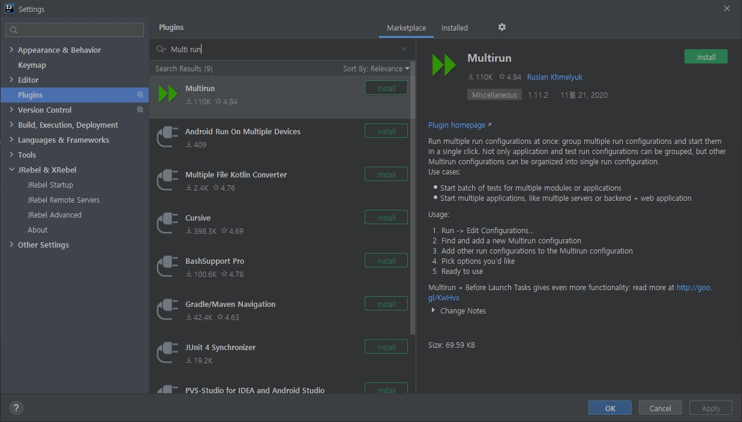Switch to the Installed tab
Viewport: 742px width, 422px height.
(x=455, y=28)
